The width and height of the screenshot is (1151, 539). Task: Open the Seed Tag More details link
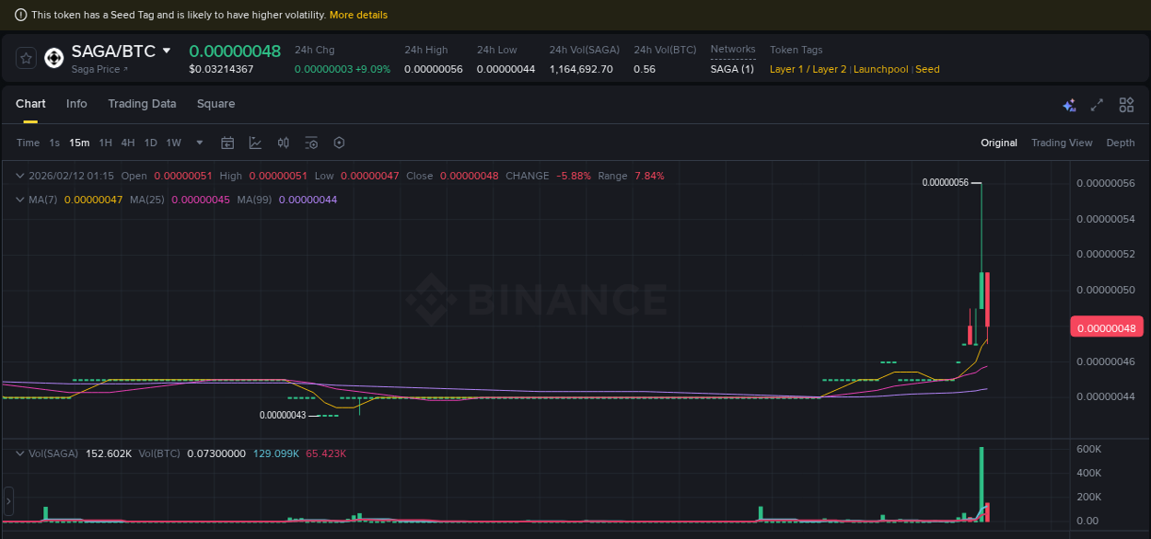[358, 15]
